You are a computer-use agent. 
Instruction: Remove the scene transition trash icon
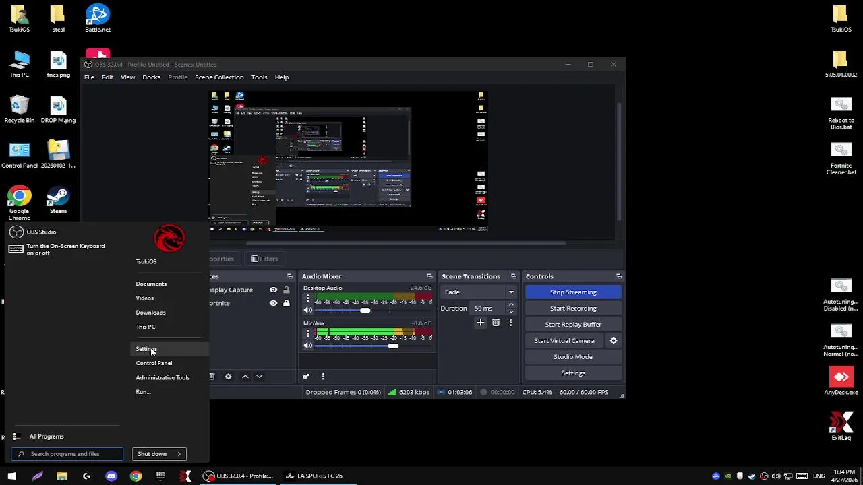[x=496, y=323]
